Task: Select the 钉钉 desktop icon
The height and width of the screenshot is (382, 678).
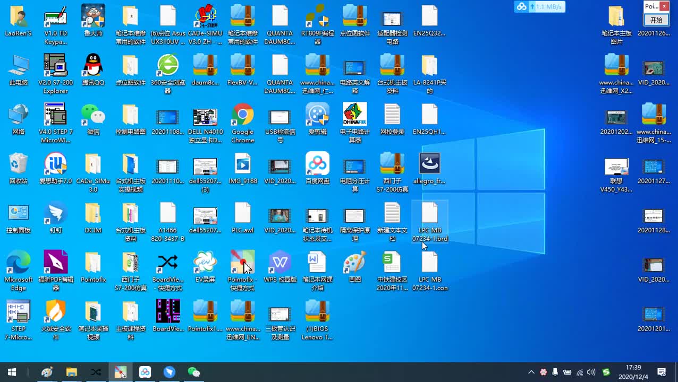Action: click(x=56, y=218)
